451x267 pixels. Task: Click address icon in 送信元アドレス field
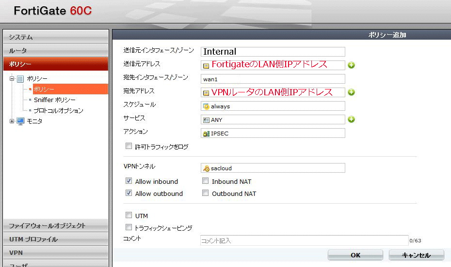click(x=206, y=66)
